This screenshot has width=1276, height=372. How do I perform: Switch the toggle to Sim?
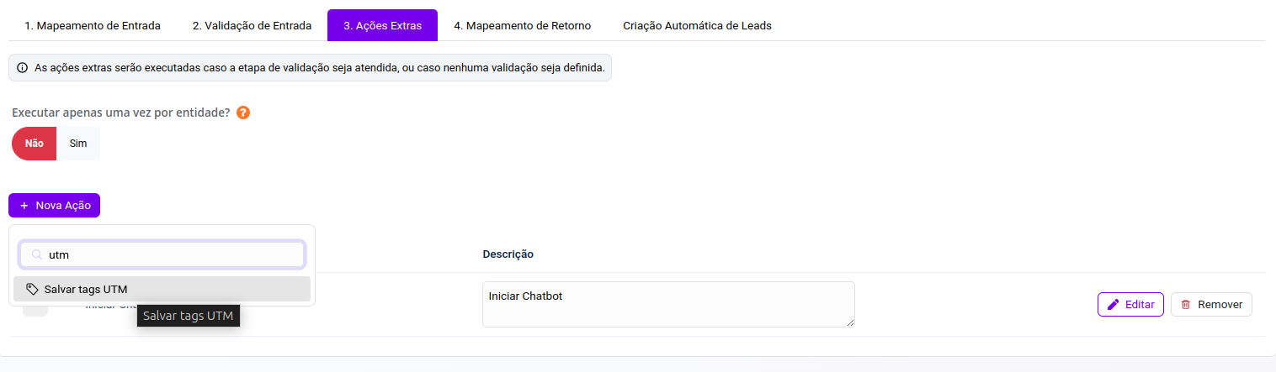point(78,144)
